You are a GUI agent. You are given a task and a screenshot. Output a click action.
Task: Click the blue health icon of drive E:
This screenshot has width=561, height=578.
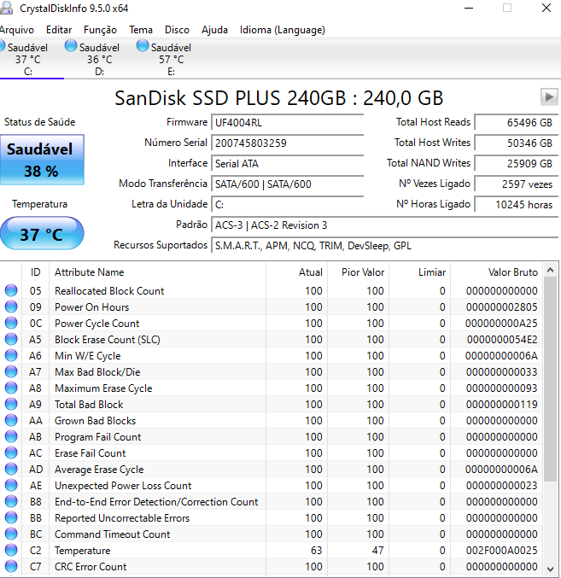tap(143, 46)
